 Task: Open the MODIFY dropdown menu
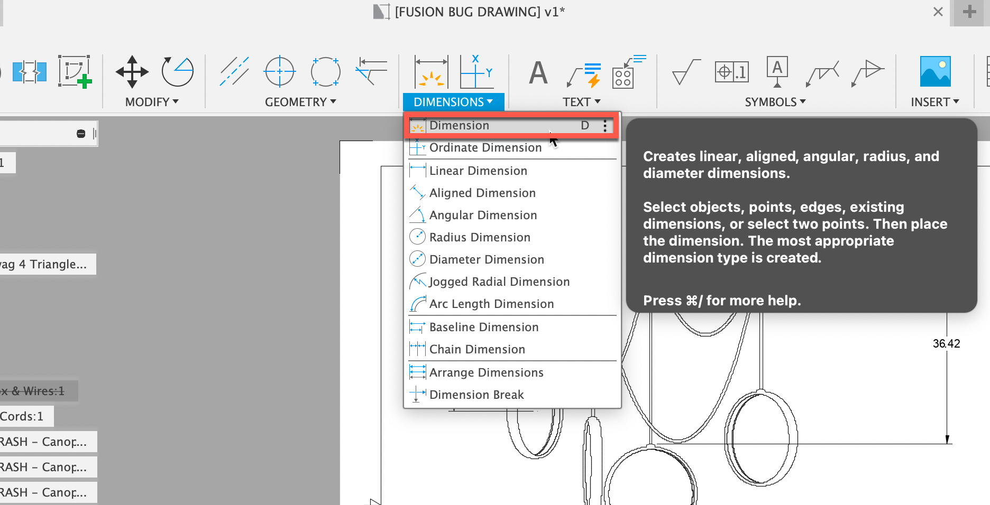pos(152,102)
